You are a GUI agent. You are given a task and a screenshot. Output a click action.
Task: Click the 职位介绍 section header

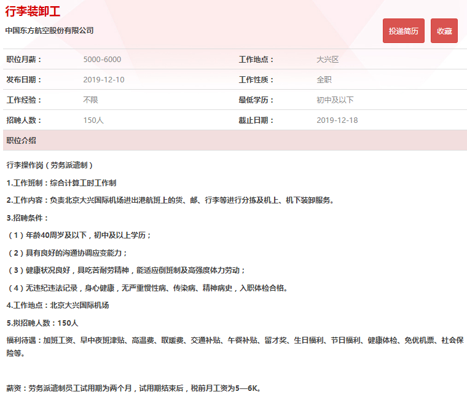point(235,140)
